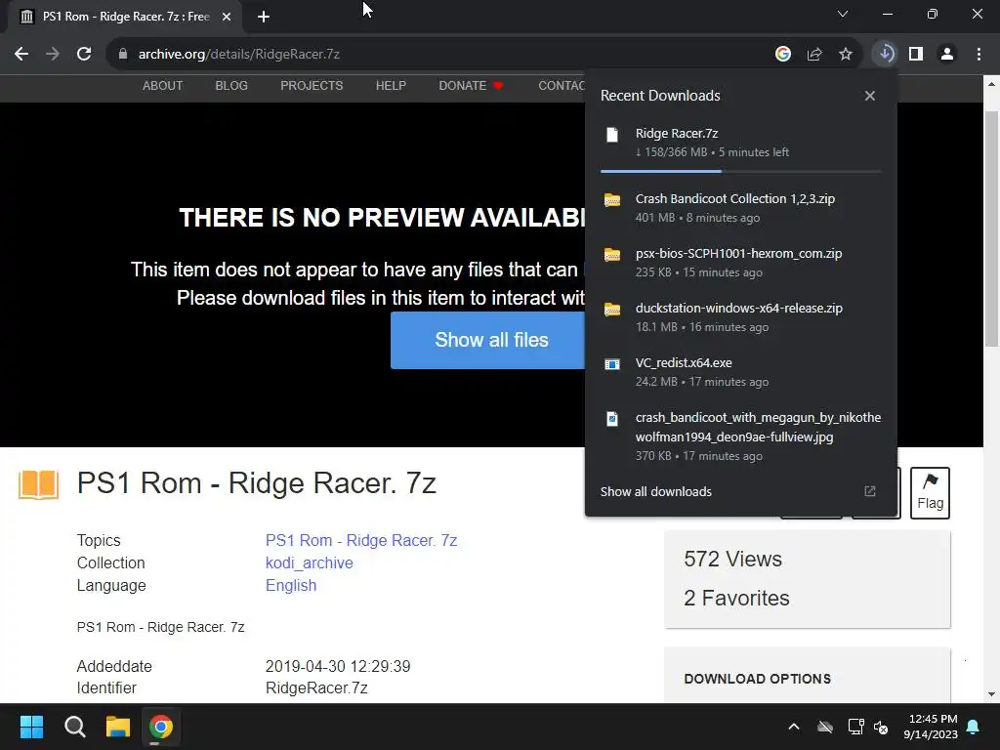Click the DOWNLOAD OPTIONS heading
The height and width of the screenshot is (750, 1000).
[757, 679]
